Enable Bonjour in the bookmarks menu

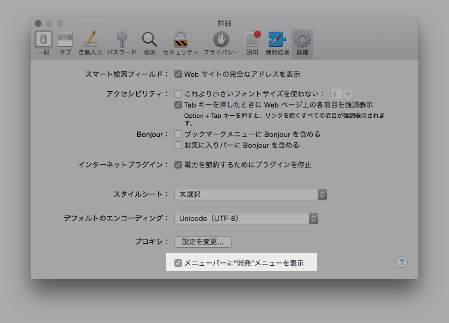(x=178, y=134)
